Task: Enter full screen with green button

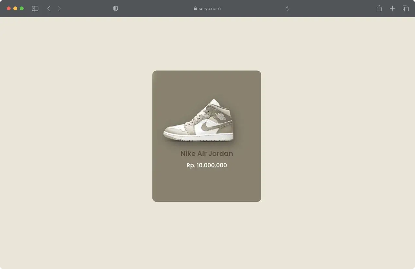Action: 22,8
